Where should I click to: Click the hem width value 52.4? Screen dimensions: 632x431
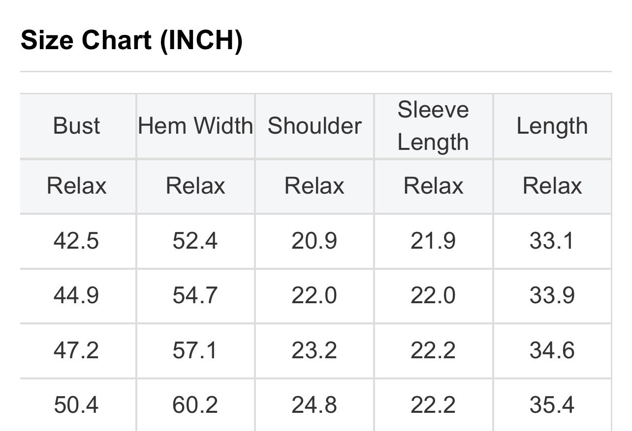point(195,241)
